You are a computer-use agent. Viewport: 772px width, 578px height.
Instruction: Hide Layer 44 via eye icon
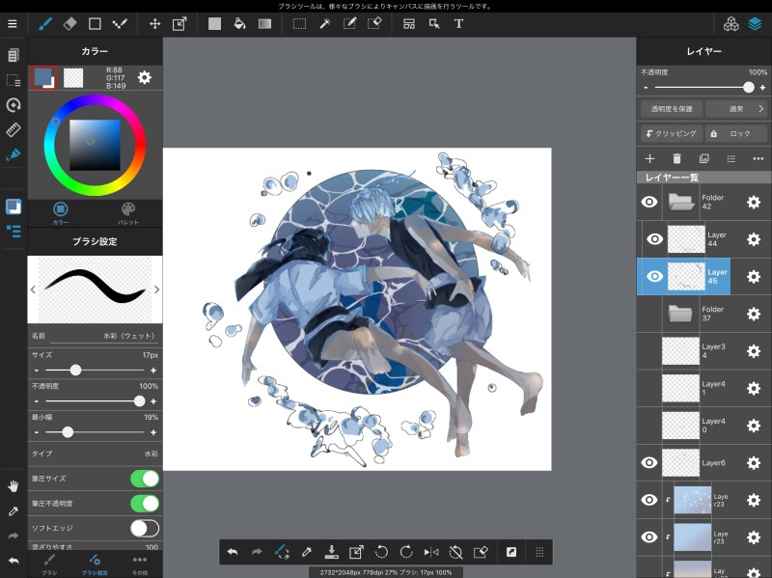(654, 239)
